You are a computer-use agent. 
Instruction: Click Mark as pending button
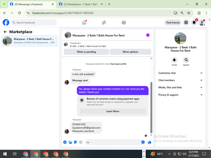coord(87,52)
